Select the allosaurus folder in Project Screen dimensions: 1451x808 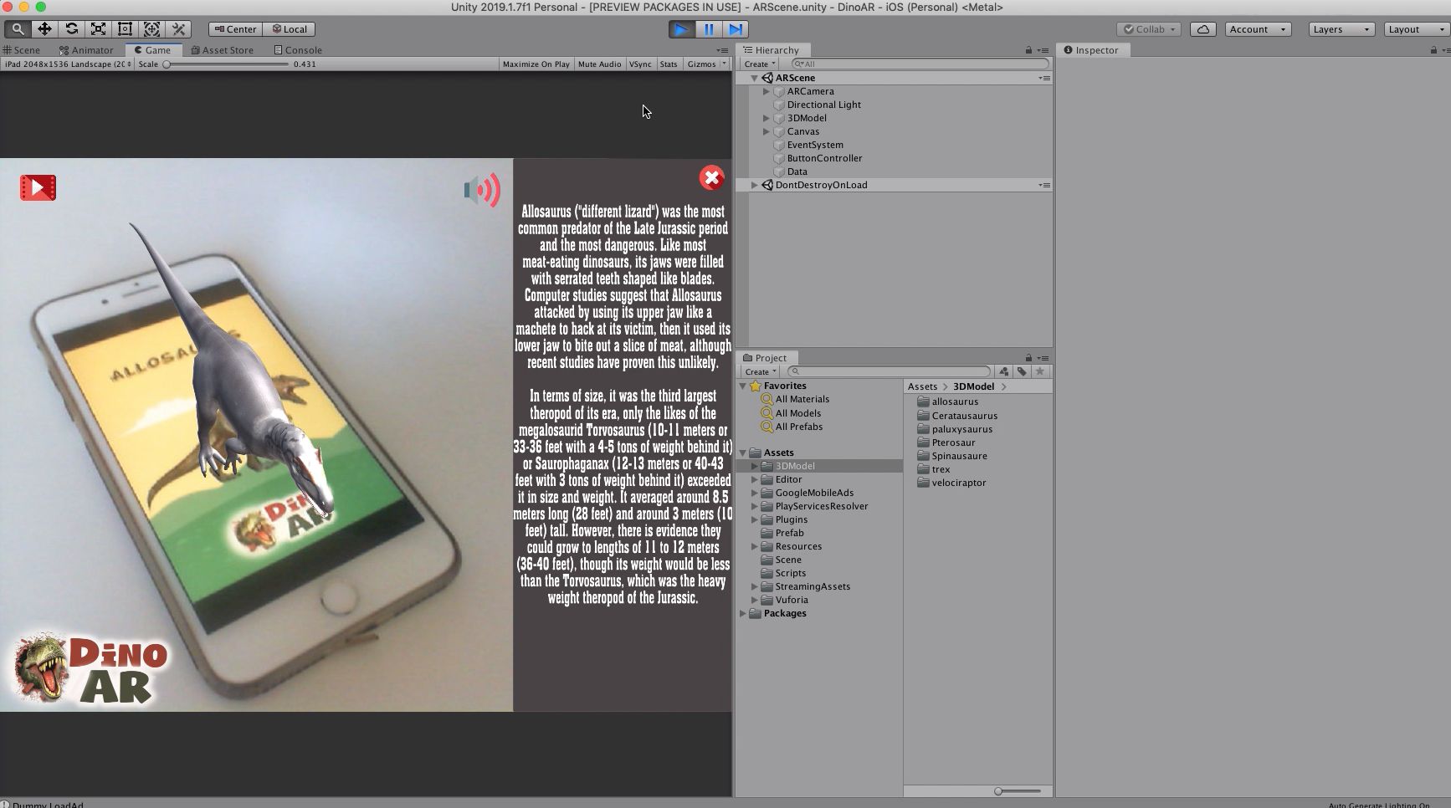click(x=955, y=401)
